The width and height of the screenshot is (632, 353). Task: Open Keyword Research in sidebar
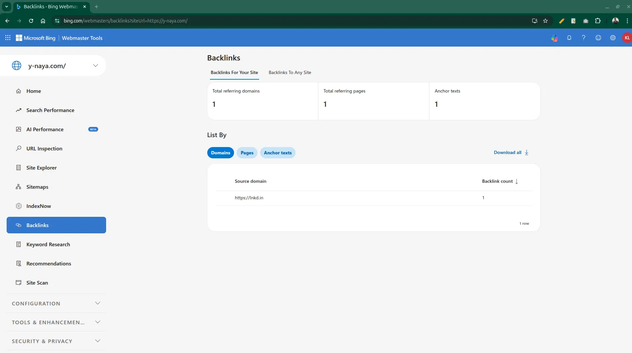48,244
